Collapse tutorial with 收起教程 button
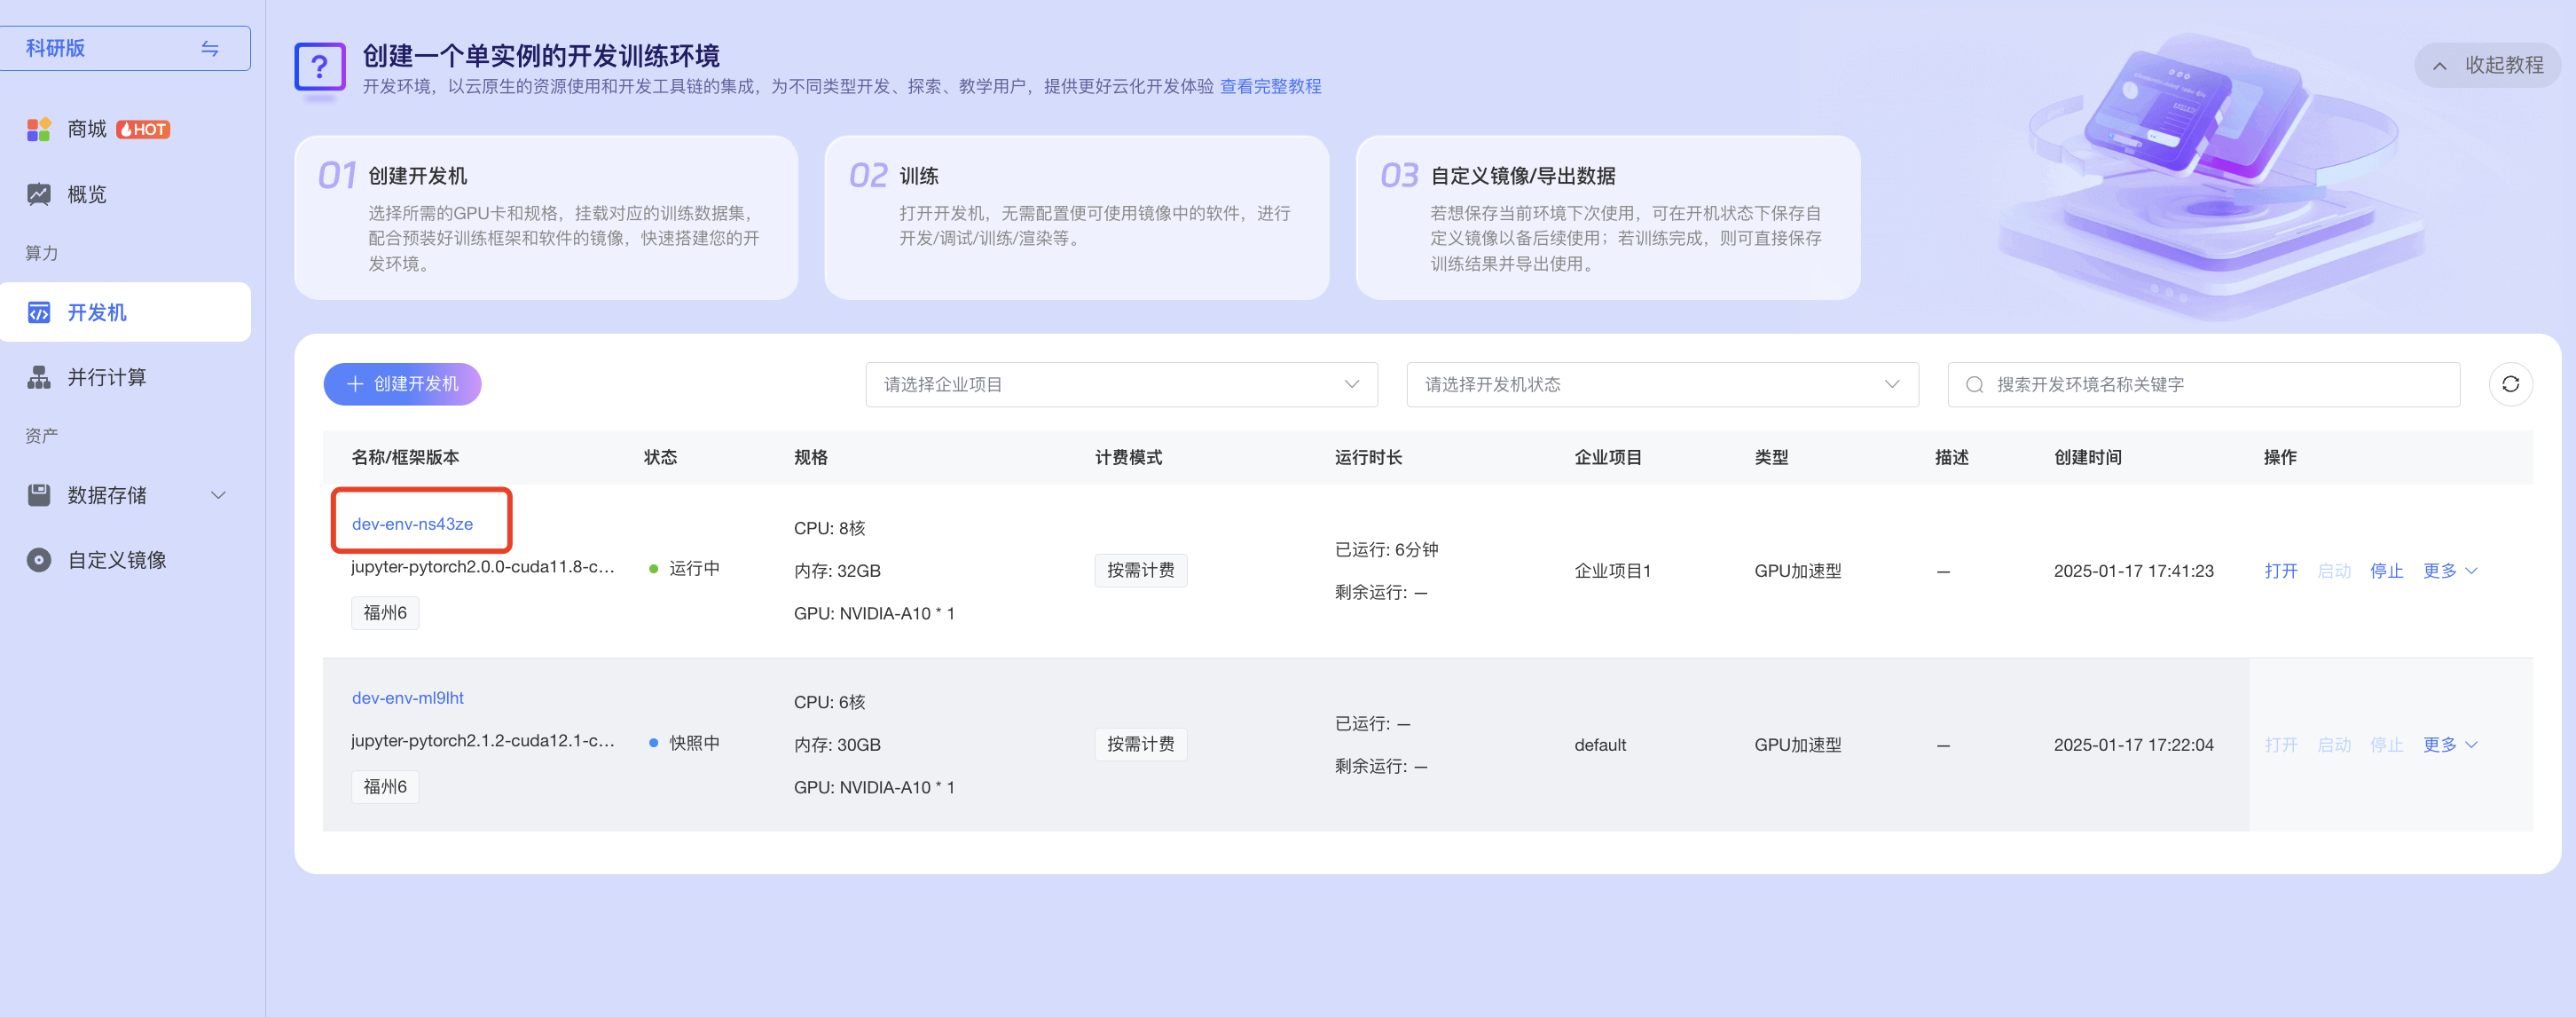The image size is (2576, 1017). click(x=2487, y=65)
